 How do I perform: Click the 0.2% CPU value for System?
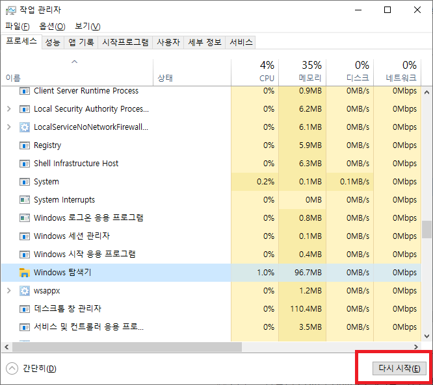(265, 182)
